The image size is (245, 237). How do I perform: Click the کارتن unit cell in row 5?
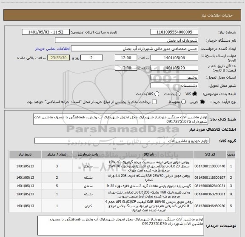coord(88,206)
